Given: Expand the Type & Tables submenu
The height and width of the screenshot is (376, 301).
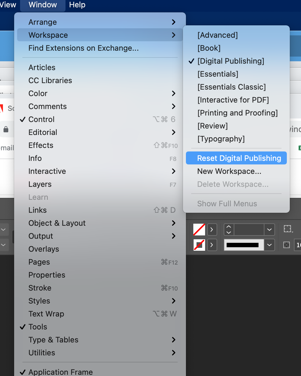Looking at the screenshot, I should click(x=53, y=340).
